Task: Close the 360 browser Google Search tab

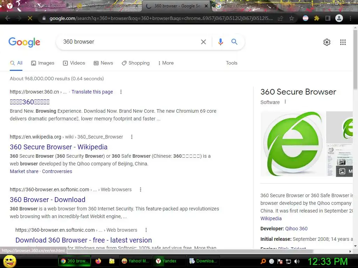Action: coord(206,6)
